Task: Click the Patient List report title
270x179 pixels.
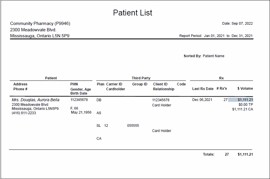Action: pyautogui.click(x=133, y=13)
